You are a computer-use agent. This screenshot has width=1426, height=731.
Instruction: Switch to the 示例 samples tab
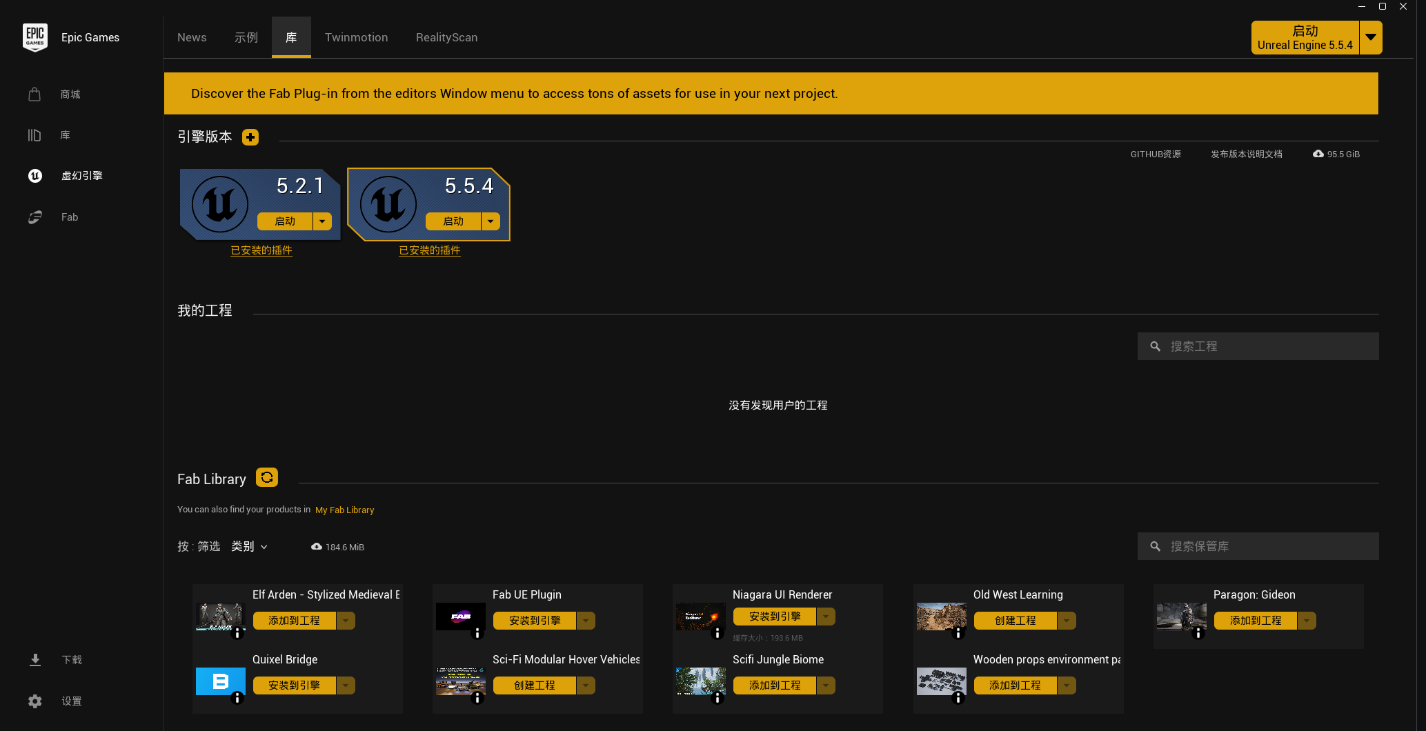246,37
